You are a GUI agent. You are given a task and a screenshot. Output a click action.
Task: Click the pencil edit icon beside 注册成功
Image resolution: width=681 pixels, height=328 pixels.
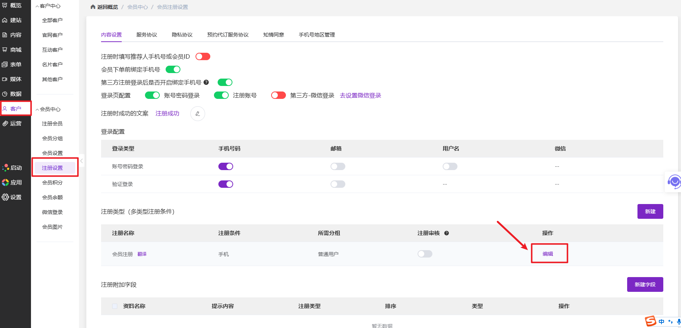197,114
